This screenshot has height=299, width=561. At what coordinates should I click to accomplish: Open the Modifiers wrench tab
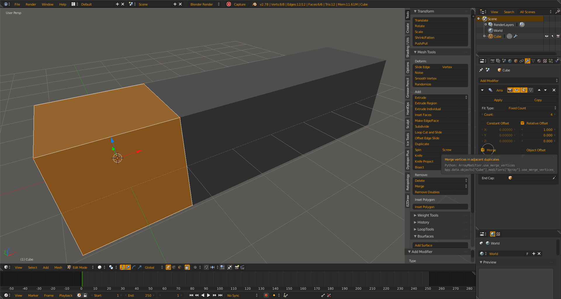tap(527, 61)
